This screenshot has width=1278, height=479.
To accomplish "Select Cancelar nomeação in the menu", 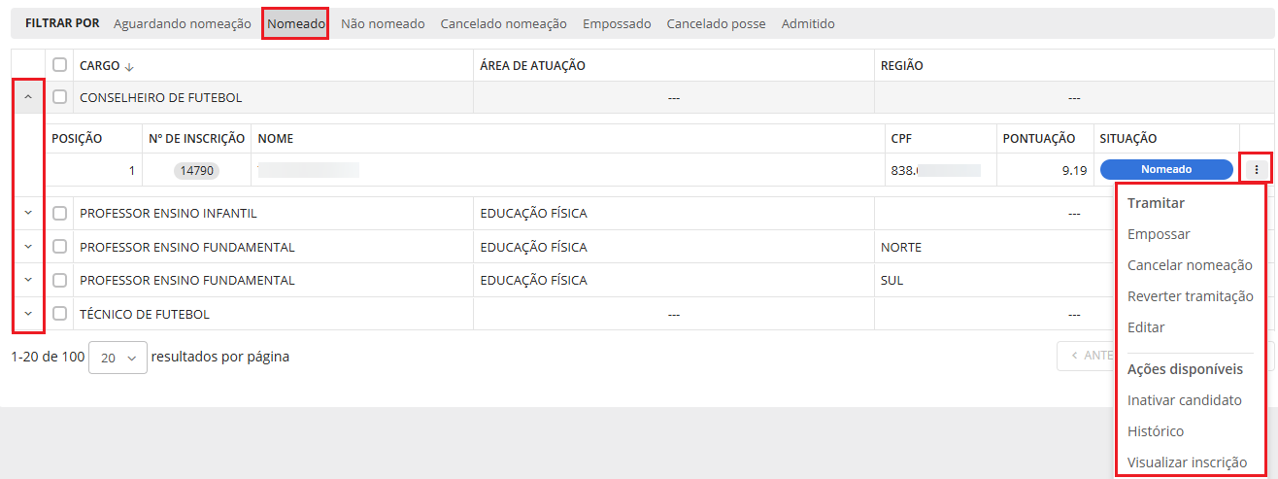I will click(1190, 265).
